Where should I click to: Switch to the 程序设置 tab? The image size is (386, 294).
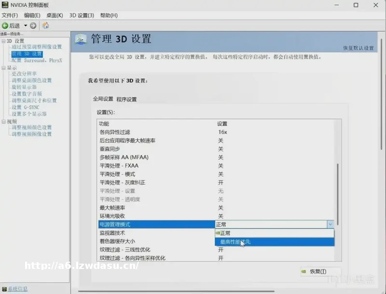(126, 99)
